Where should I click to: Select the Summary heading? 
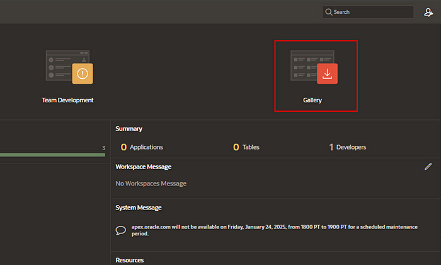[x=129, y=129]
